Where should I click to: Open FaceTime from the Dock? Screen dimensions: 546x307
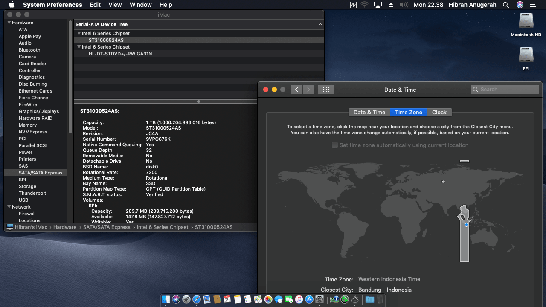pos(289,300)
